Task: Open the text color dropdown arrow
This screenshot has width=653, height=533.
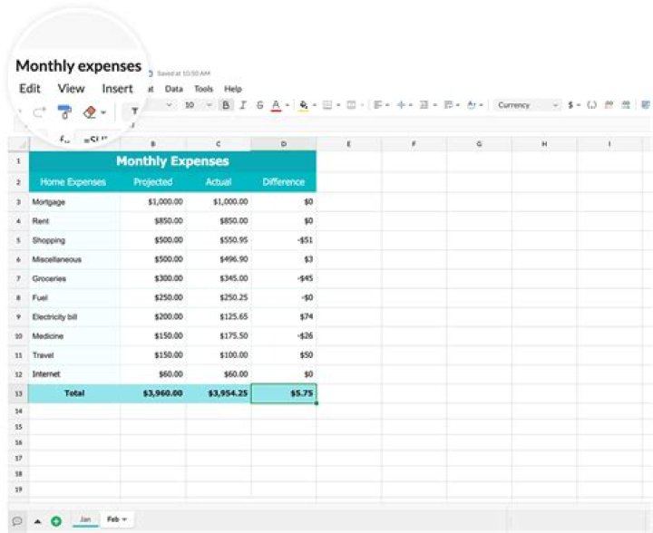Action: tap(288, 106)
